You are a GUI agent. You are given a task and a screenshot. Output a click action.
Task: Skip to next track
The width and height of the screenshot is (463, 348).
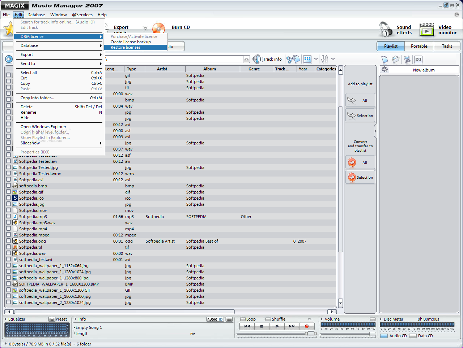click(292, 326)
